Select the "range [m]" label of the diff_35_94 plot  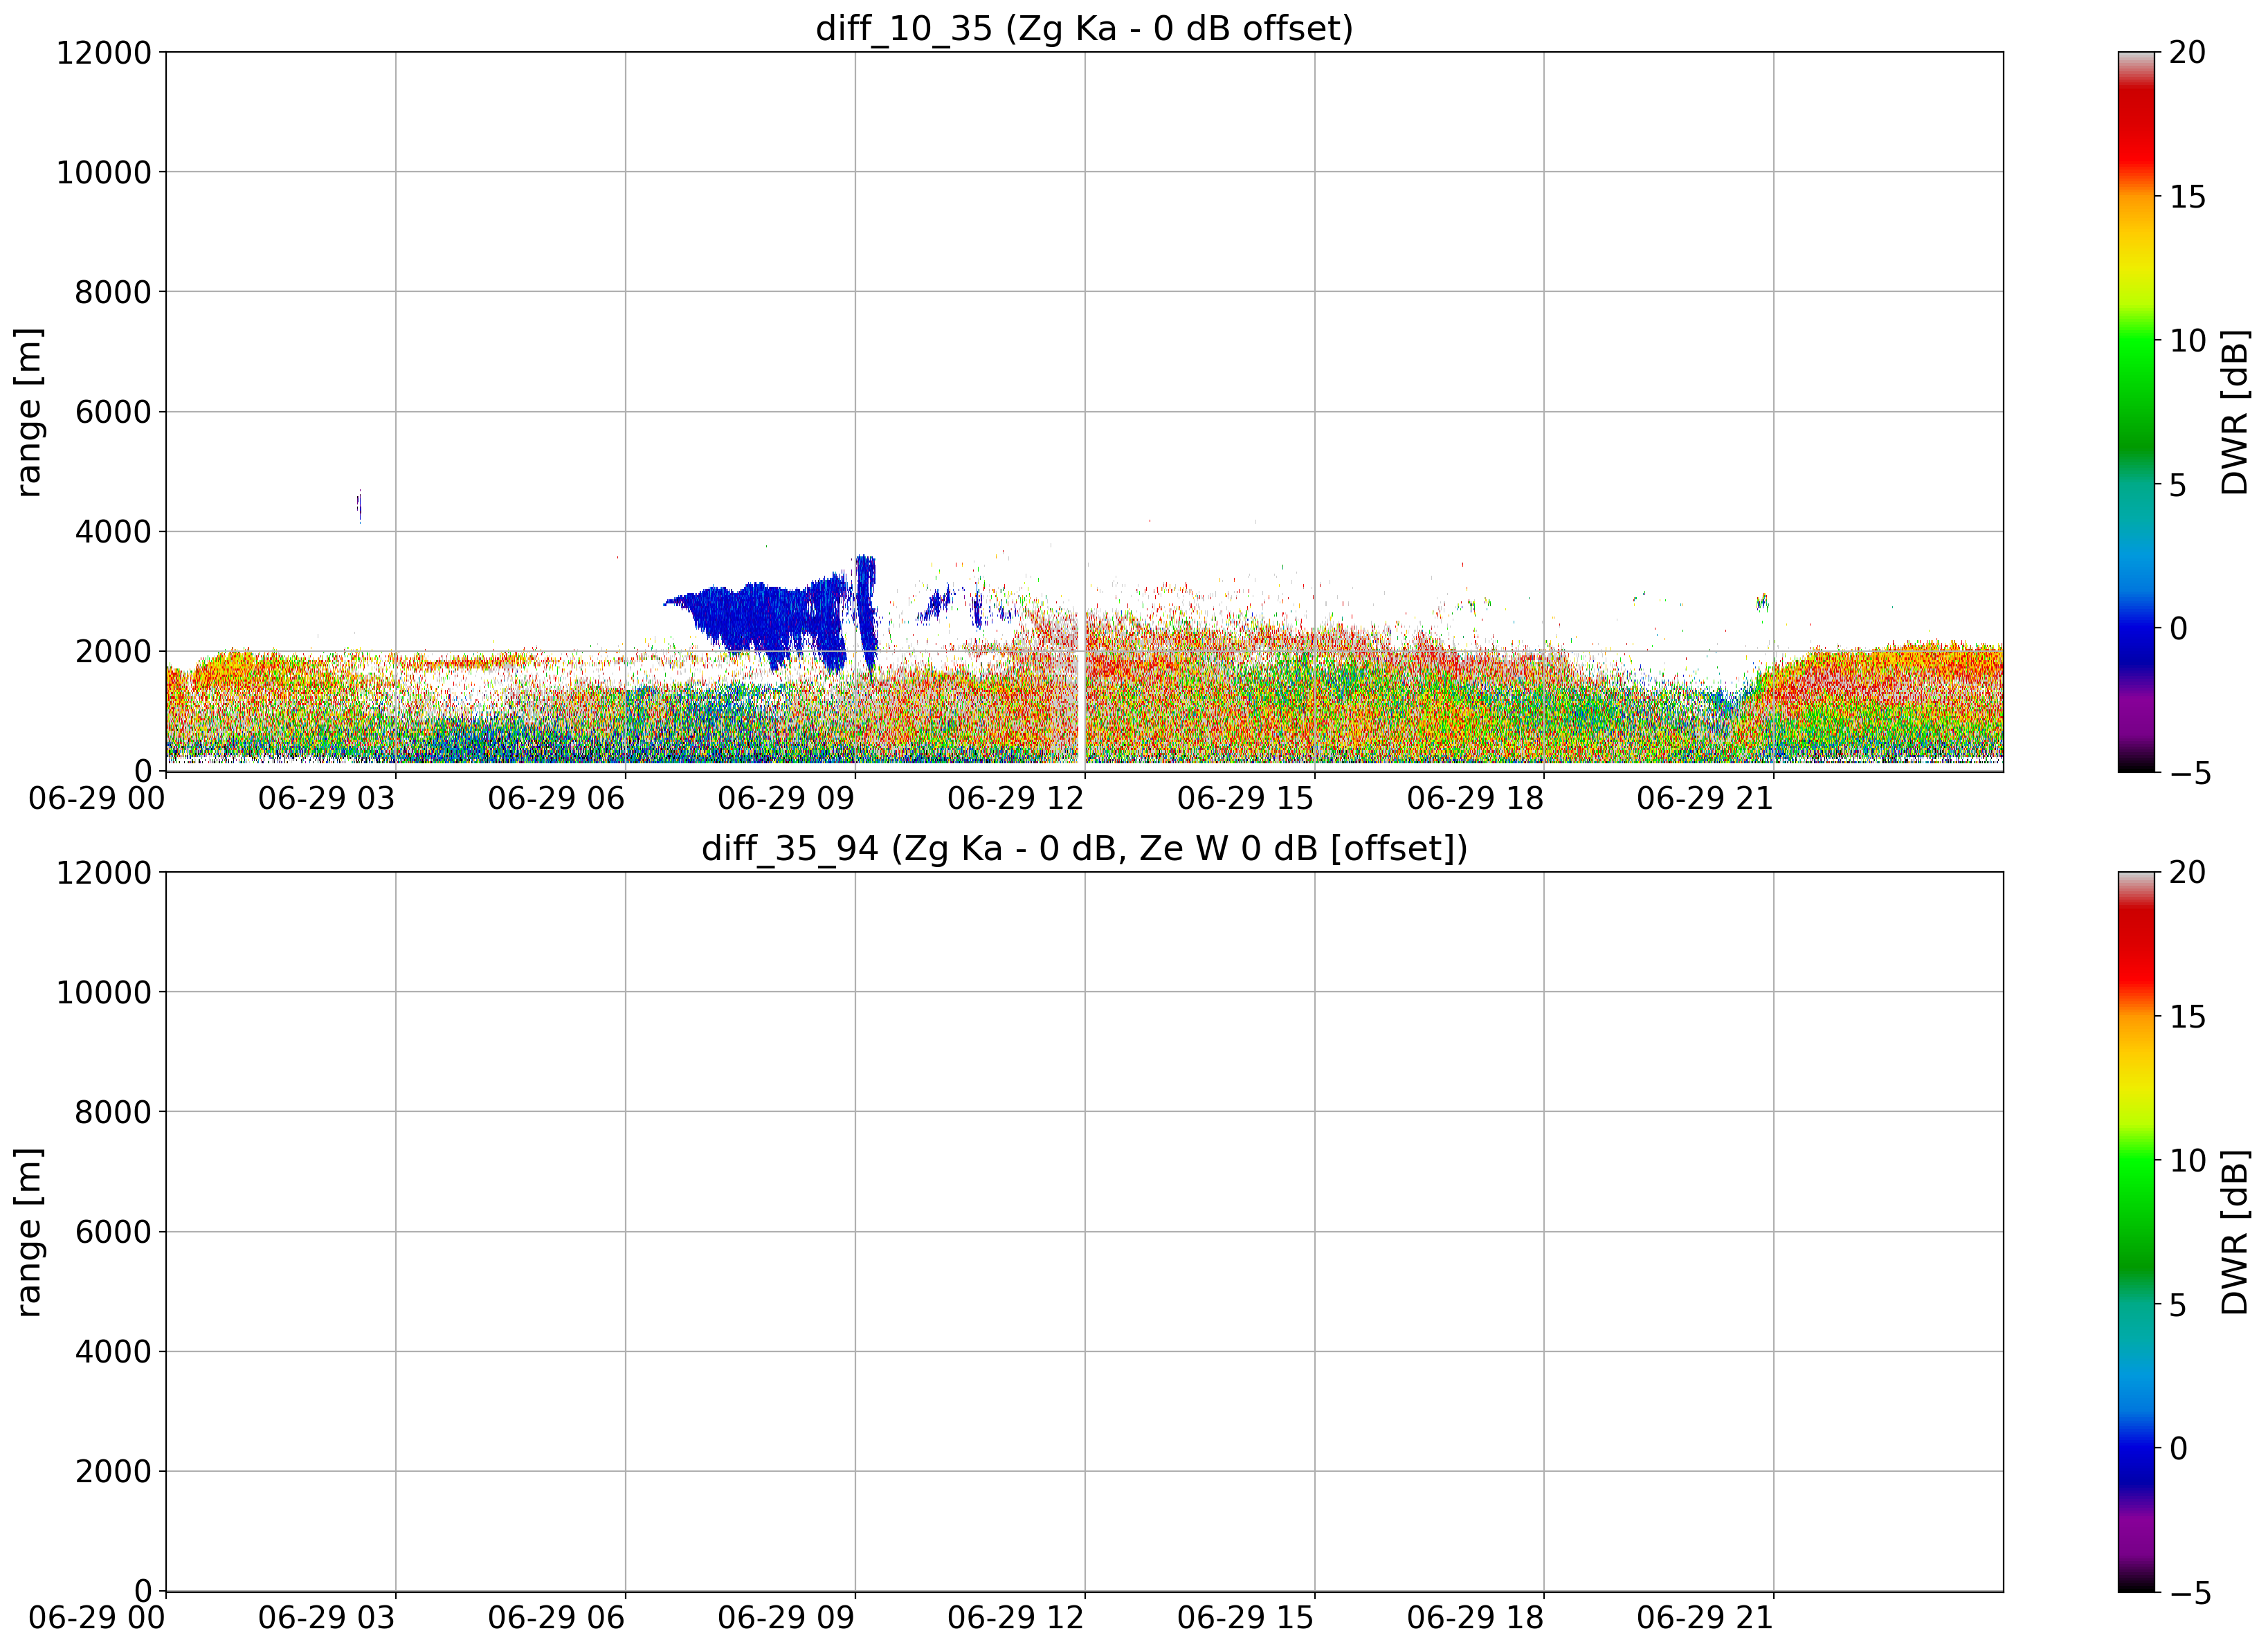(x=28, y=1232)
